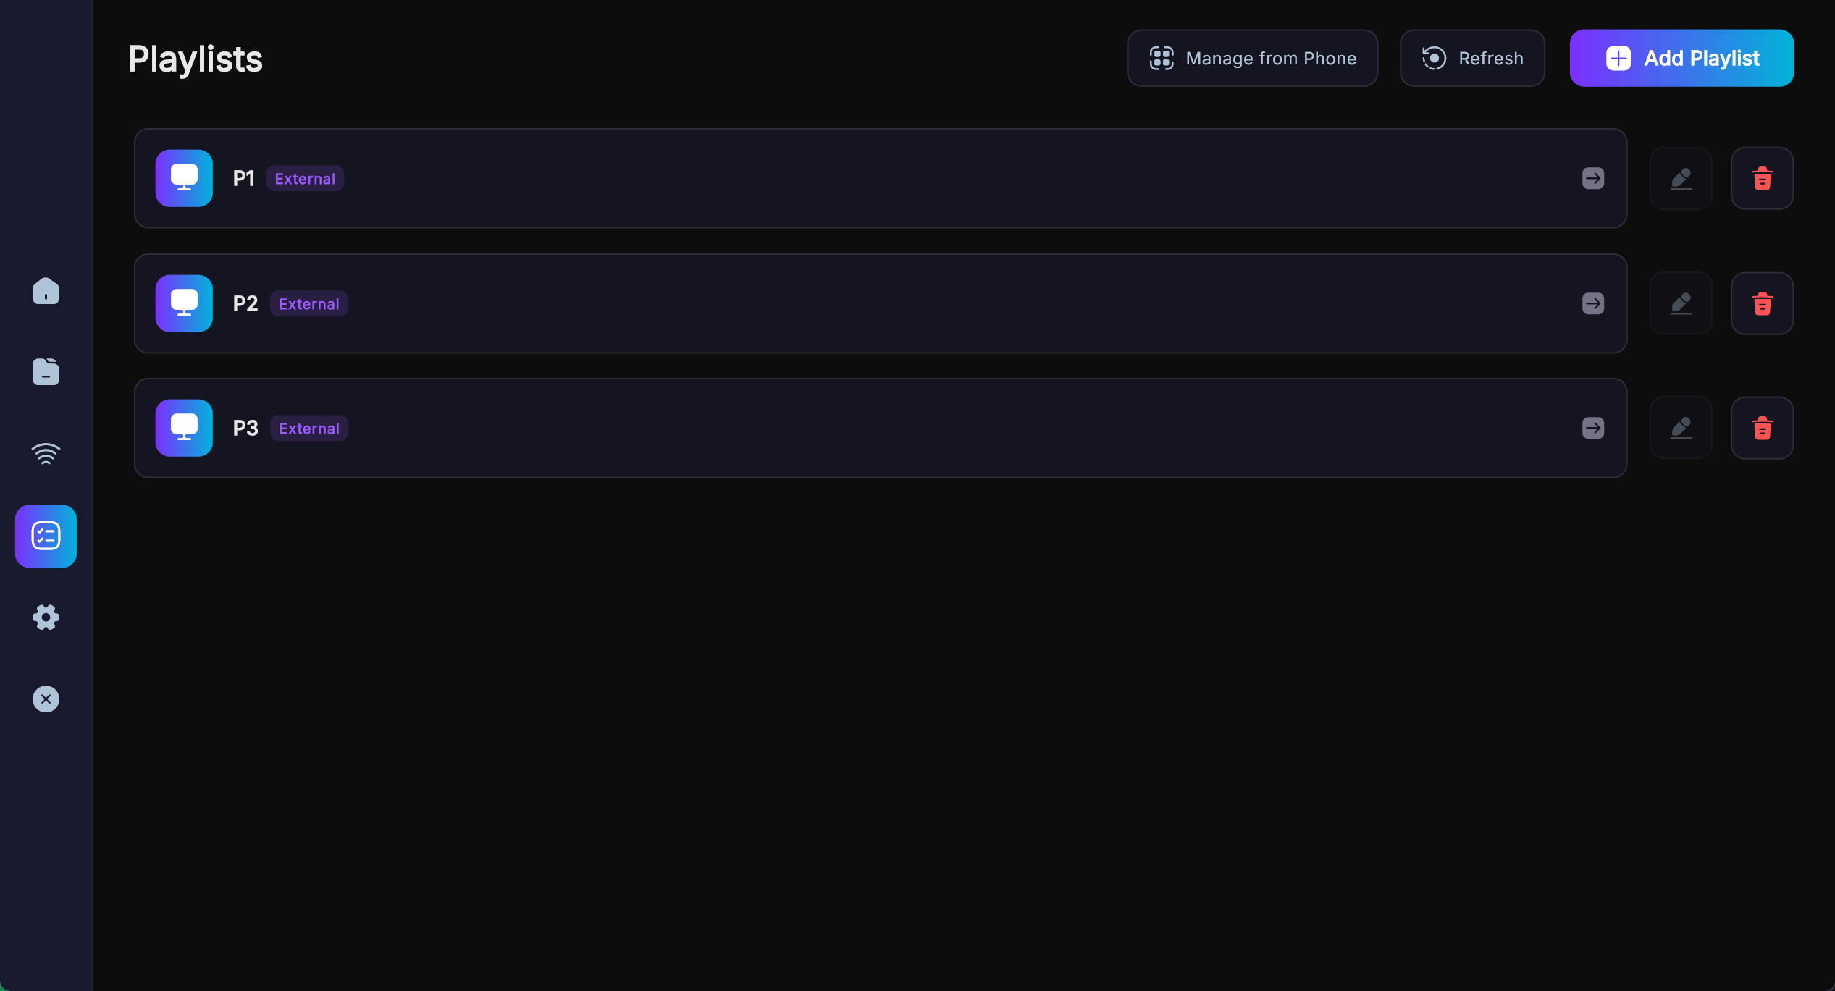Click the Add Playlist button
This screenshot has height=991, width=1835.
1681,58
